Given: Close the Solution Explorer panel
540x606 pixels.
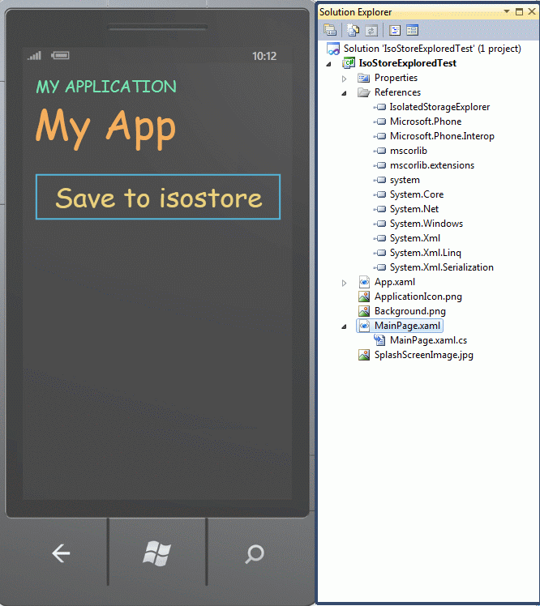Looking at the screenshot, I should pyautogui.click(x=532, y=11).
